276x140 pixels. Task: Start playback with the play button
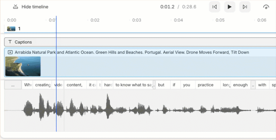[229, 7]
